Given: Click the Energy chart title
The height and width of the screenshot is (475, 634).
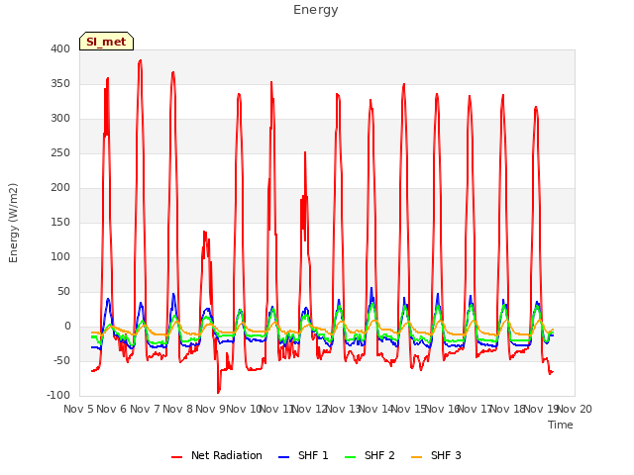Looking at the screenshot, I should pos(315,10).
